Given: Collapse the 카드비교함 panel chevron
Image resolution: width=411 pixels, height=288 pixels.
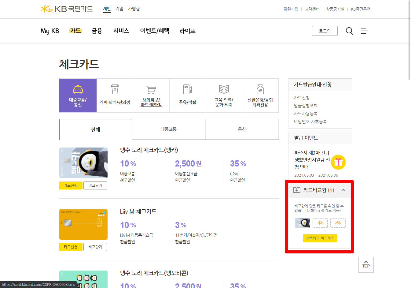Looking at the screenshot, I should point(343,190).
